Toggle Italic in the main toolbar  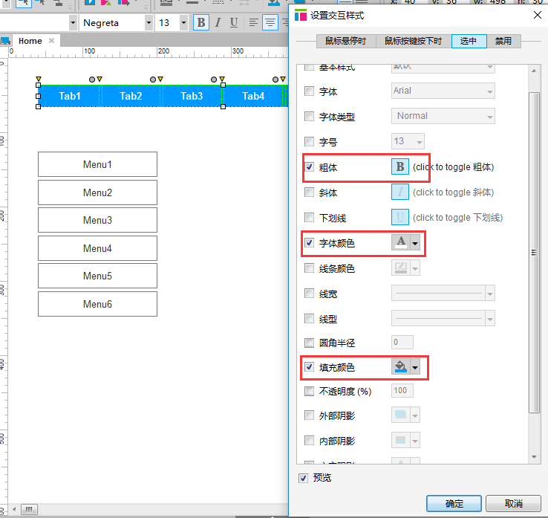pyautogui.click(x=218, y=23)
